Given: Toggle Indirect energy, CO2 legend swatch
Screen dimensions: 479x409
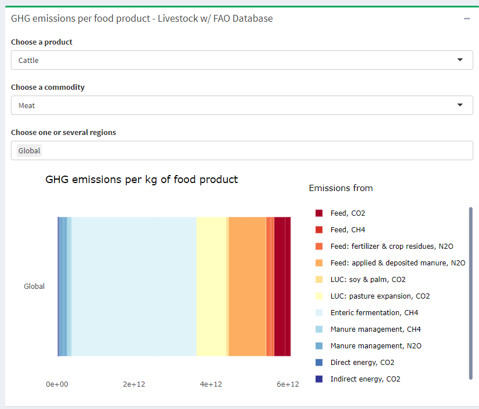Looking at the screenshot, I should 319,379.
